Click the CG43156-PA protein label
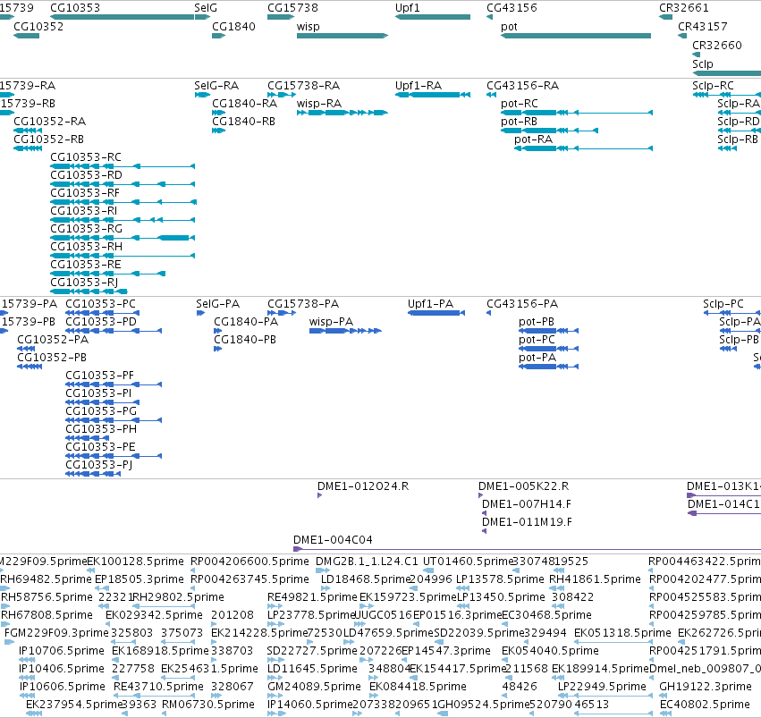761x718 pixels. [x=522, y=304]
